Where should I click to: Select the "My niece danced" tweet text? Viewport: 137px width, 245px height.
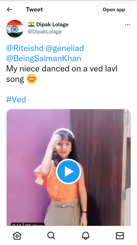point(62,74)
